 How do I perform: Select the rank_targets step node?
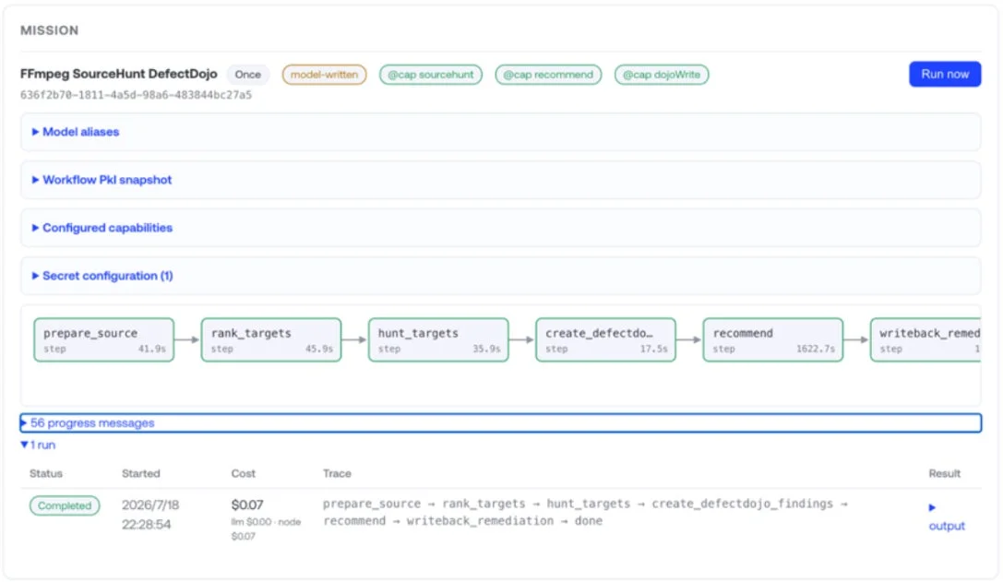(x=271, y=339)
